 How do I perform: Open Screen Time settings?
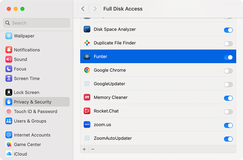(37, 78)
